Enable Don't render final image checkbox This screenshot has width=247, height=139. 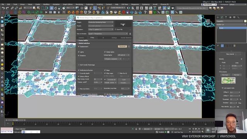pyautogui.click(x=79, y=65)
